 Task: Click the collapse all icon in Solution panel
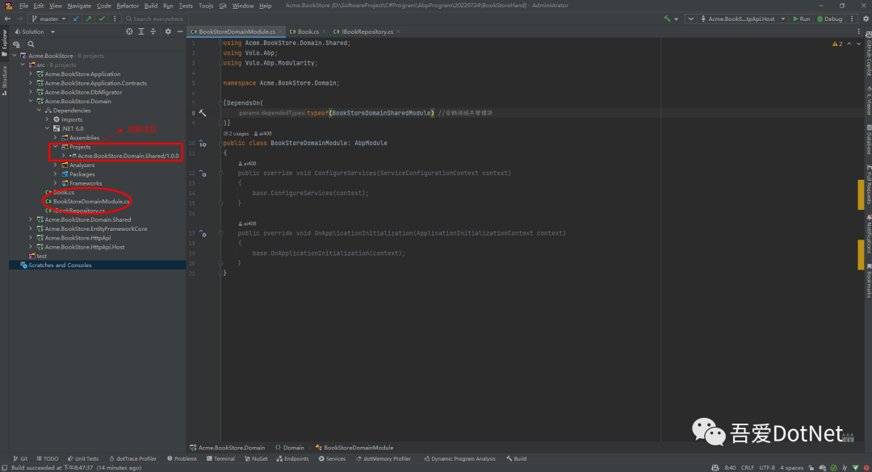pyautogui.click(x=153, y=31)
